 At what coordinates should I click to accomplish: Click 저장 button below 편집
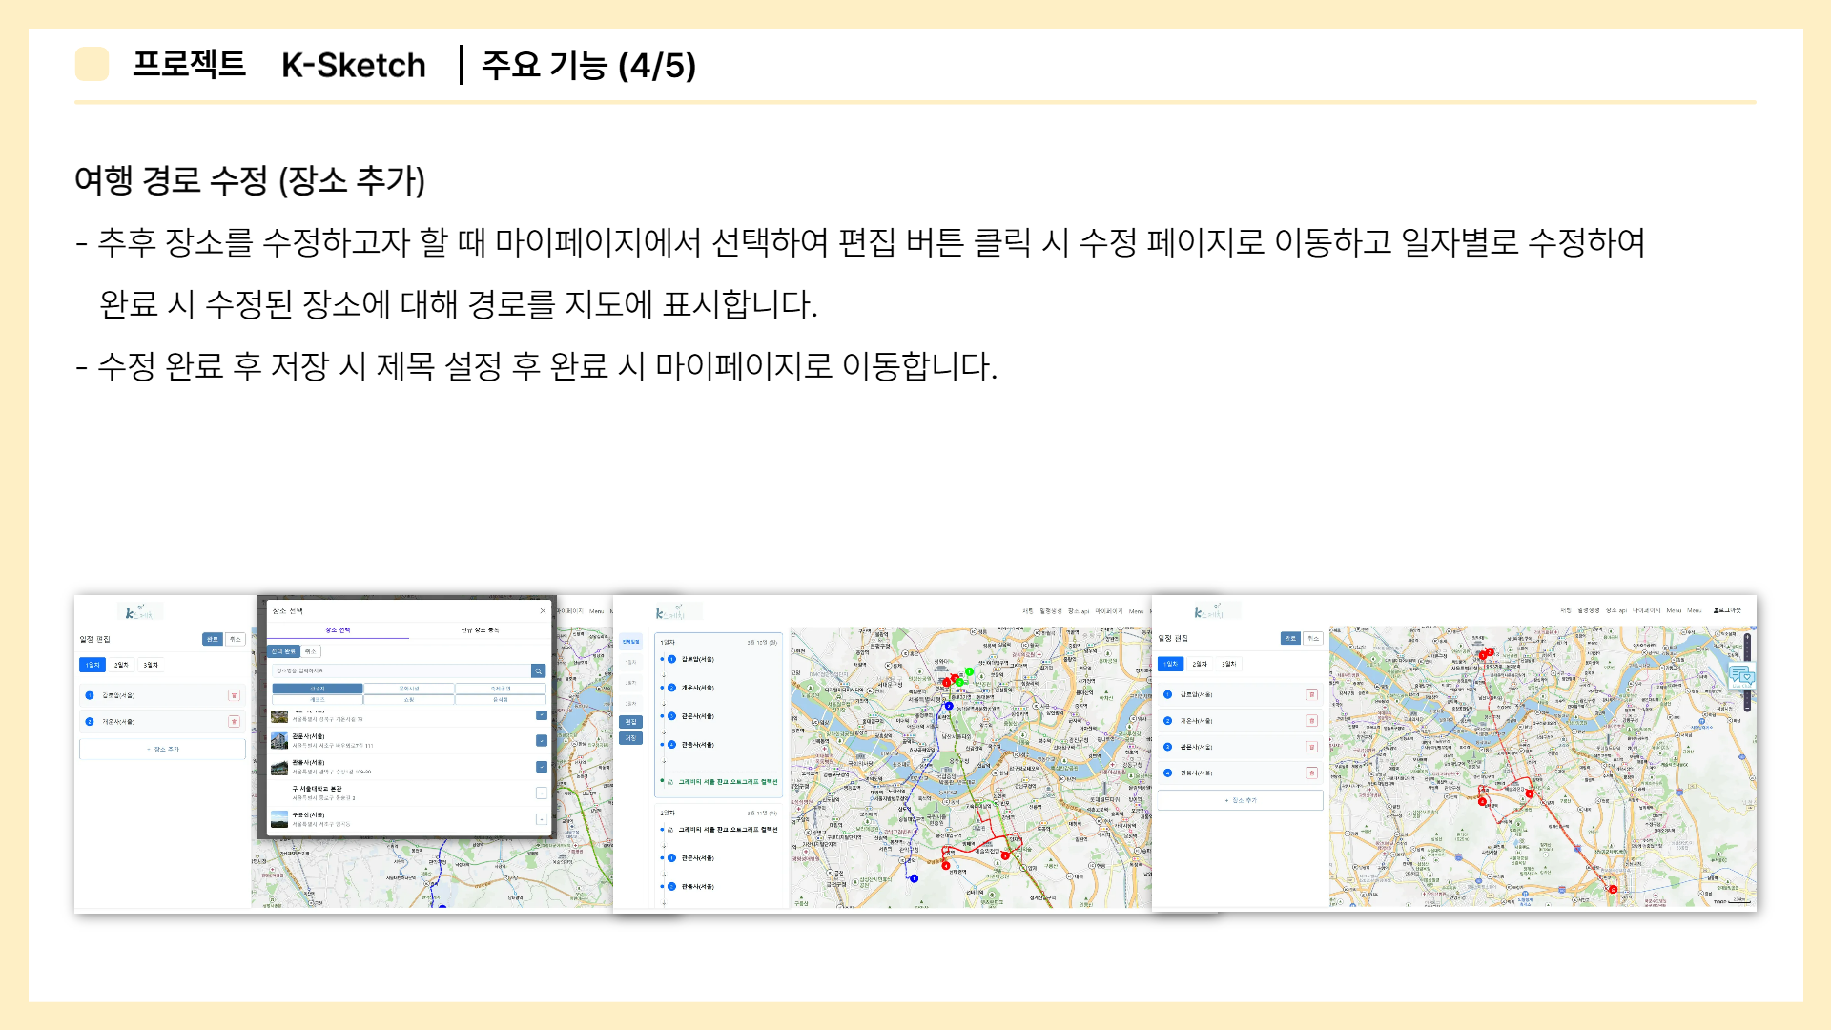[x=630, y=738]
